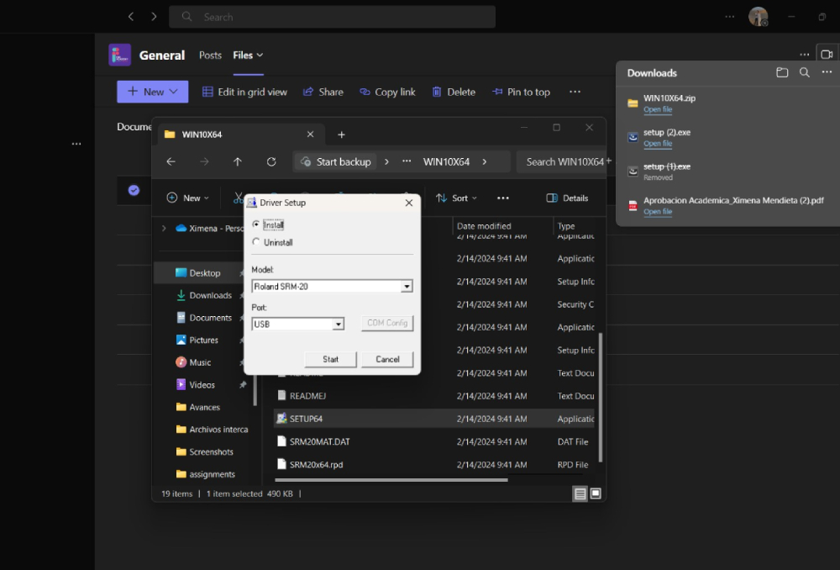Close the Driver Setup dialog

[409, 203]
